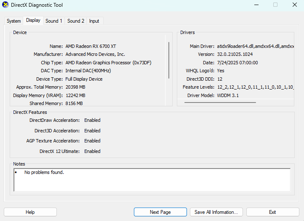Click the 'WDDM 3.1' driver model value
The width and height of the screenshot is (304, 221).
tap(228, 95)
